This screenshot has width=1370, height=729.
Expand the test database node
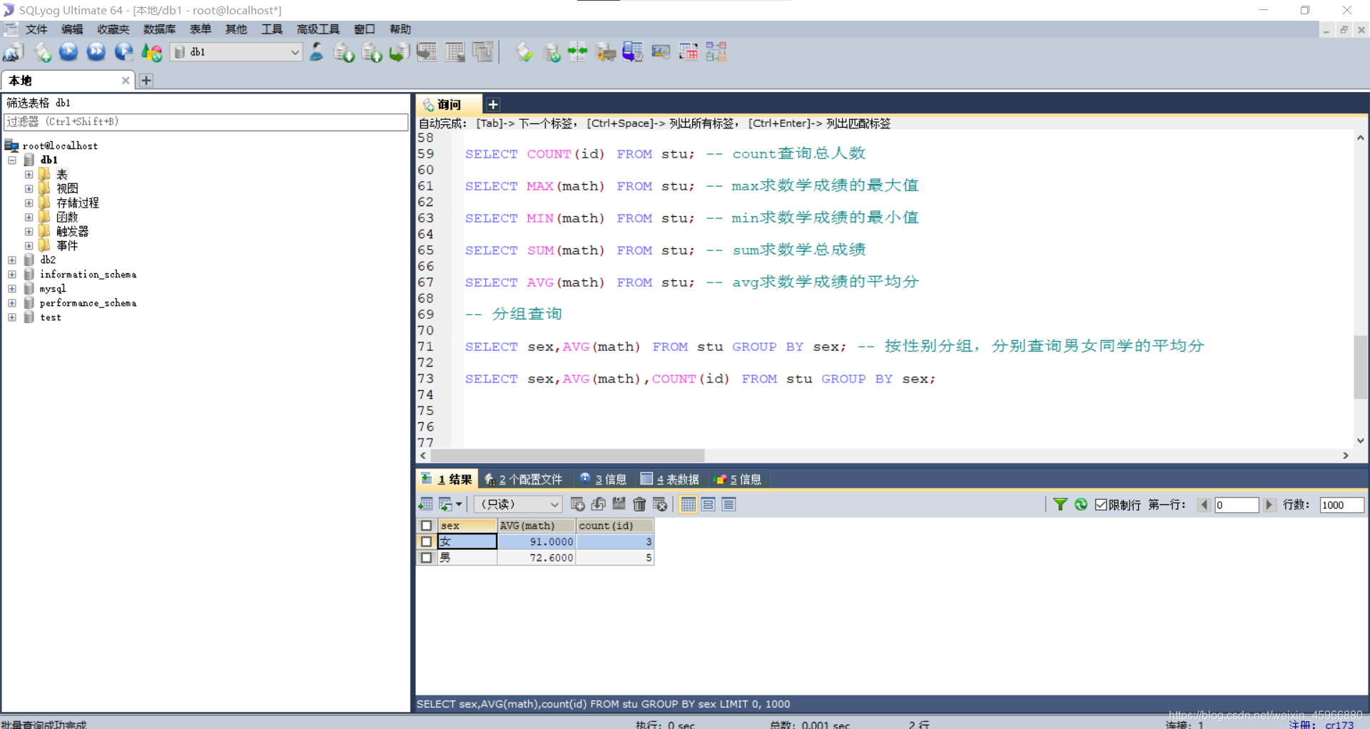click(x=12, y=317)
